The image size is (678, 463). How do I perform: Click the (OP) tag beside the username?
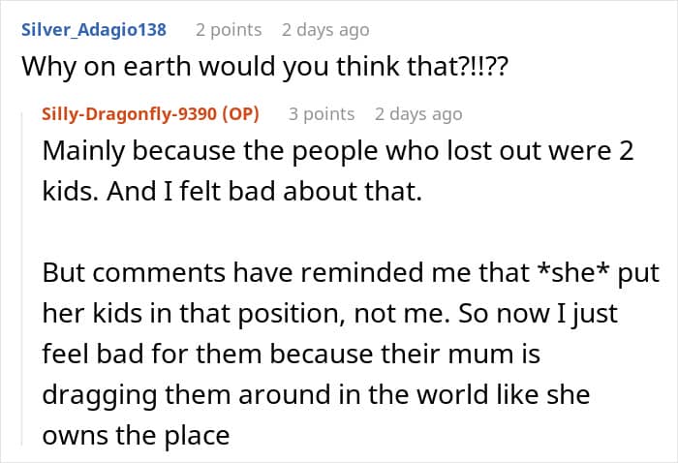[240, 113]
